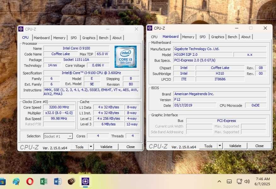276x189 pixels.
Task: Open Tools dropdown arrow in right CPU-Z window
Action: [x=220, y=146]
